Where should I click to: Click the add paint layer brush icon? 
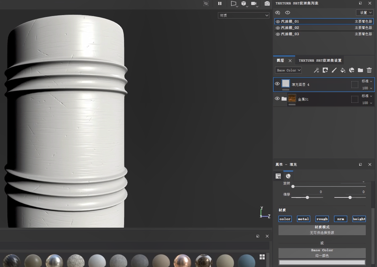(x=334, y=70)
